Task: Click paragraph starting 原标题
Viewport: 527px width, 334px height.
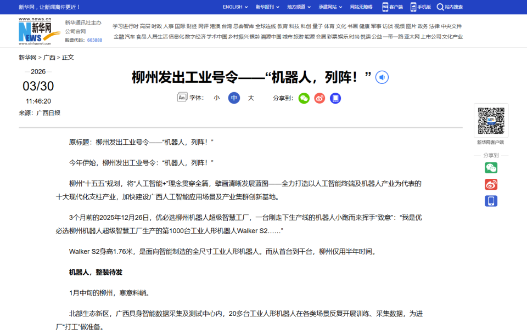Action: click(141, 143)
